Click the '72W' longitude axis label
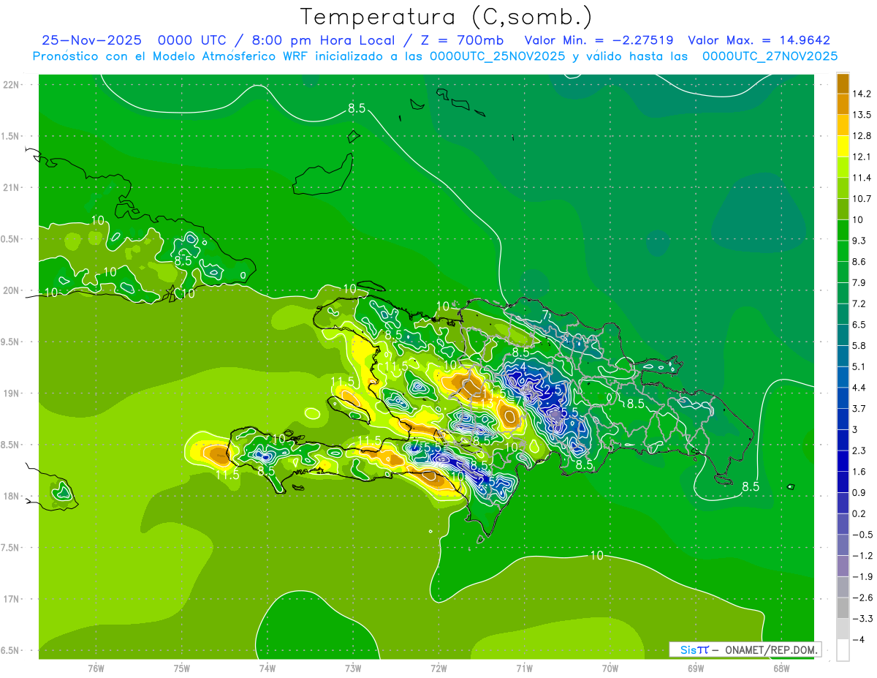 point(438,669)
